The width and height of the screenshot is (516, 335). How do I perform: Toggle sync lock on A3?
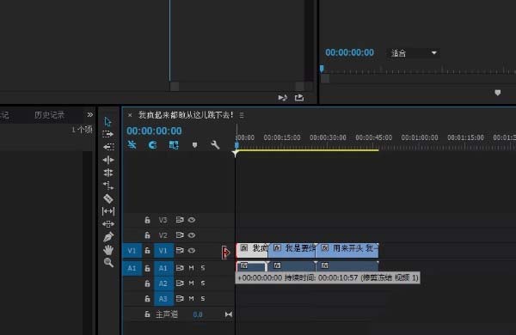[180, 299]
